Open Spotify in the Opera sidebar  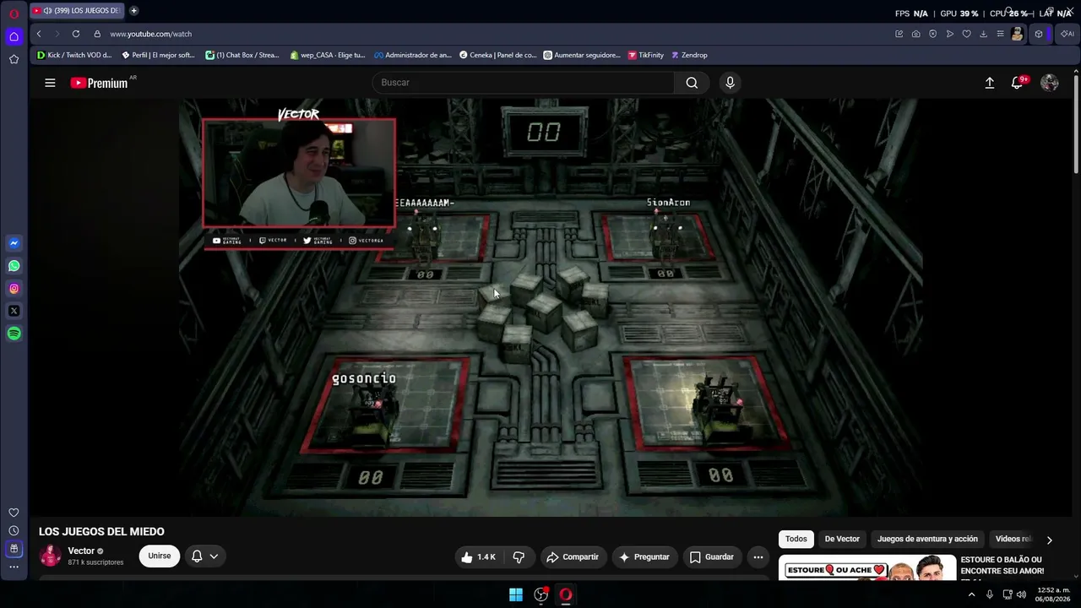point(14,334)
